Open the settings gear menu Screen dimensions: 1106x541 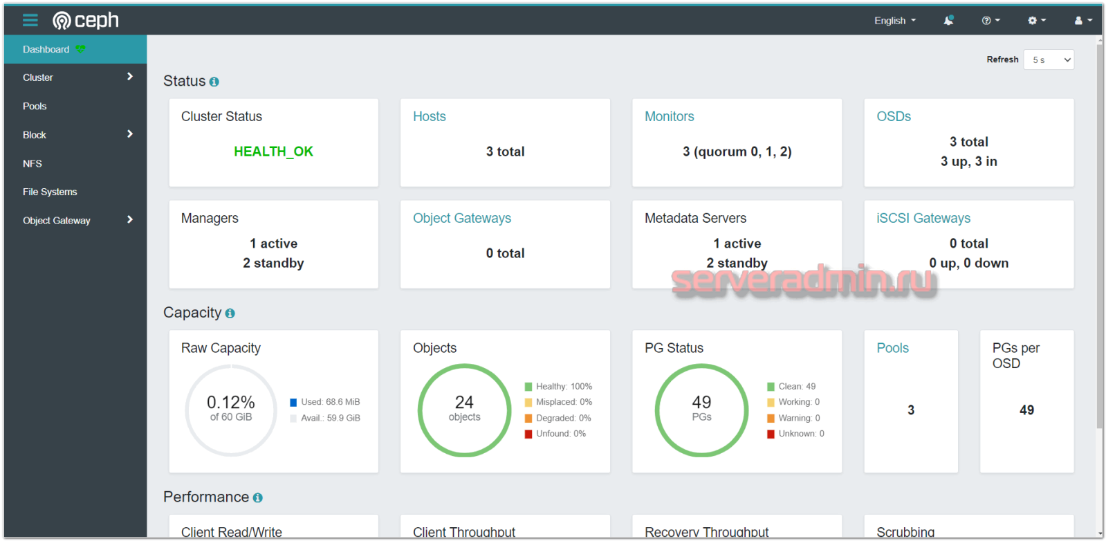pyautogui.click(x=1036, y=21)
